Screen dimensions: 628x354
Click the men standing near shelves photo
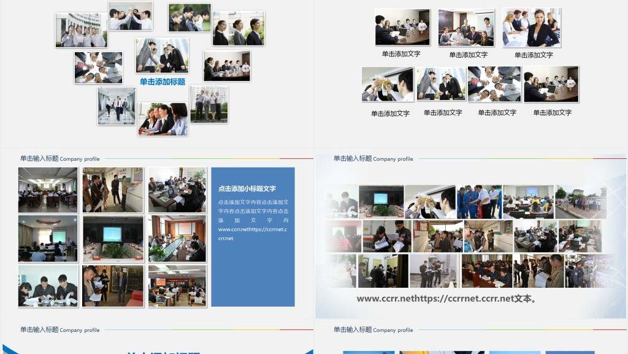pos(113,286)
